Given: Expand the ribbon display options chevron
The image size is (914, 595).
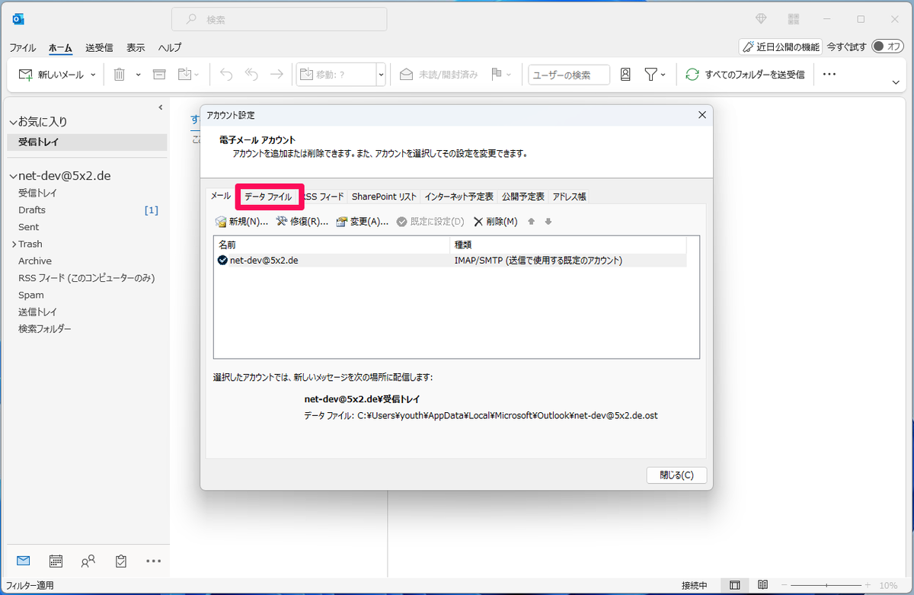Looking at the screenshot, I should 896,82.
